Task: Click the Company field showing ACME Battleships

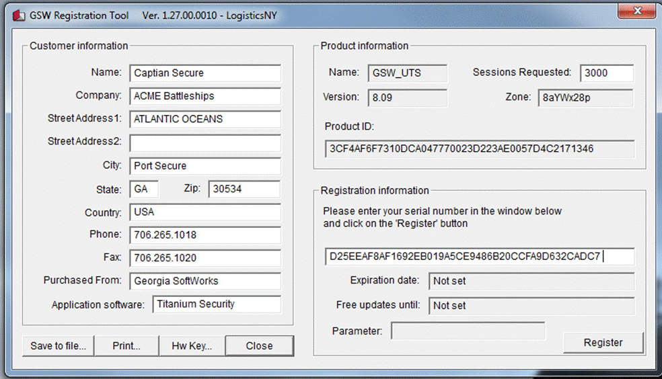Action: [205, 96]
